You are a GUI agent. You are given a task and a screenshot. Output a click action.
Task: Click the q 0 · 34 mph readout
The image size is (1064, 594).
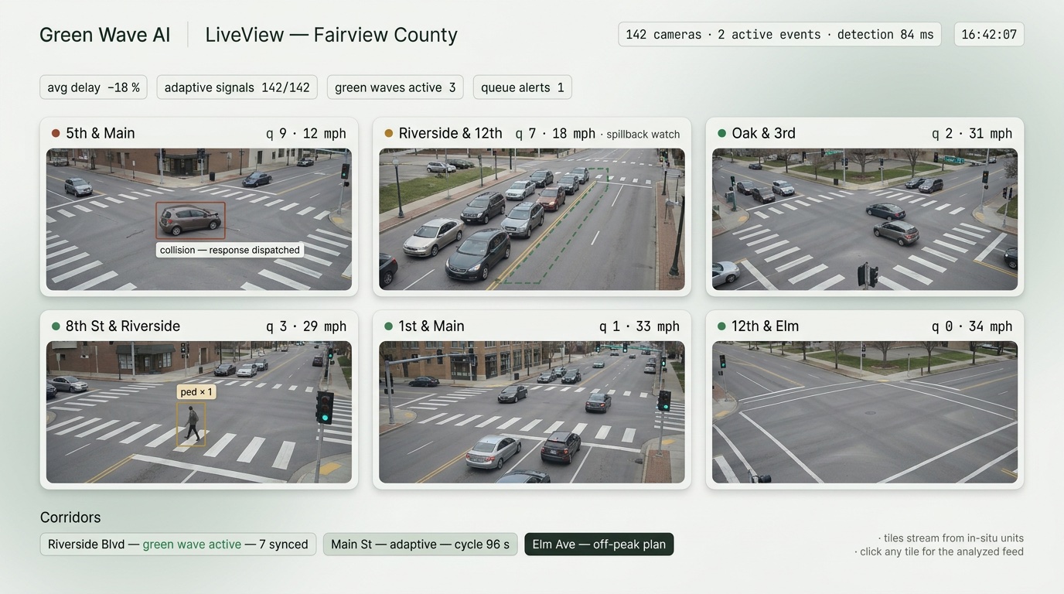pos(972,327)
